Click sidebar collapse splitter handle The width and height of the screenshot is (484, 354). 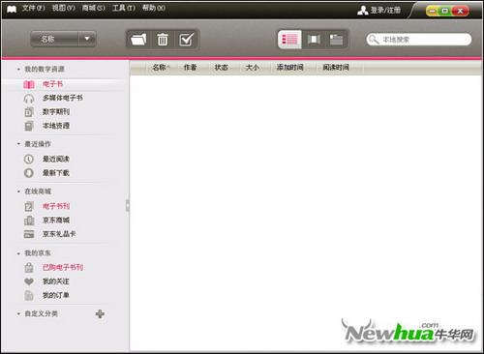(x=128, y=205)
